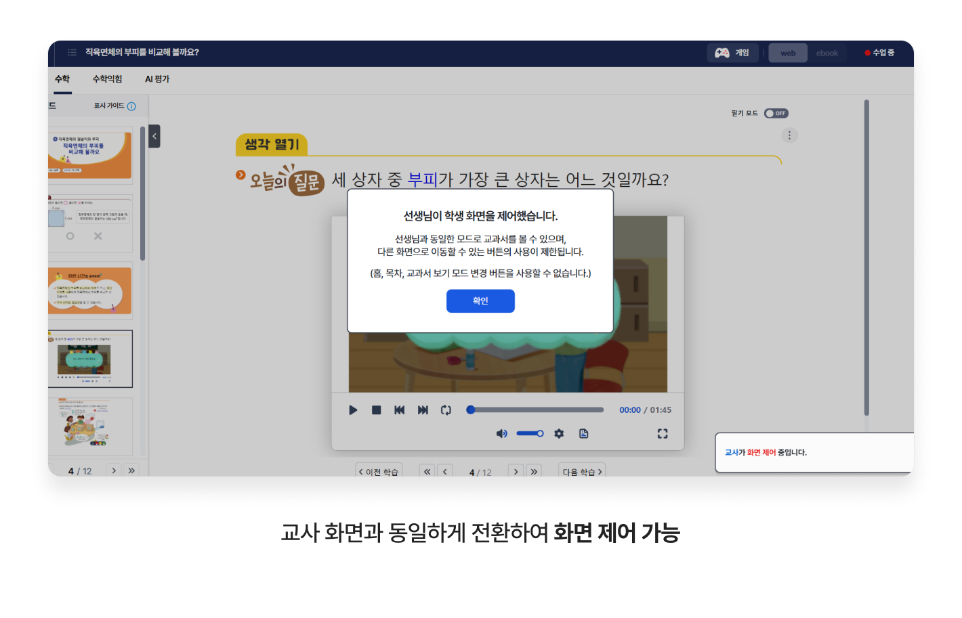Adjust the video volume slider
Image resolution: width=962 pixels, height=618 pixels.
[x=530, y=434]
